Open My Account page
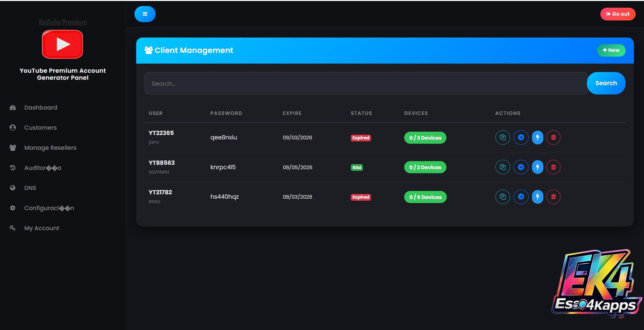 point(42,228)
